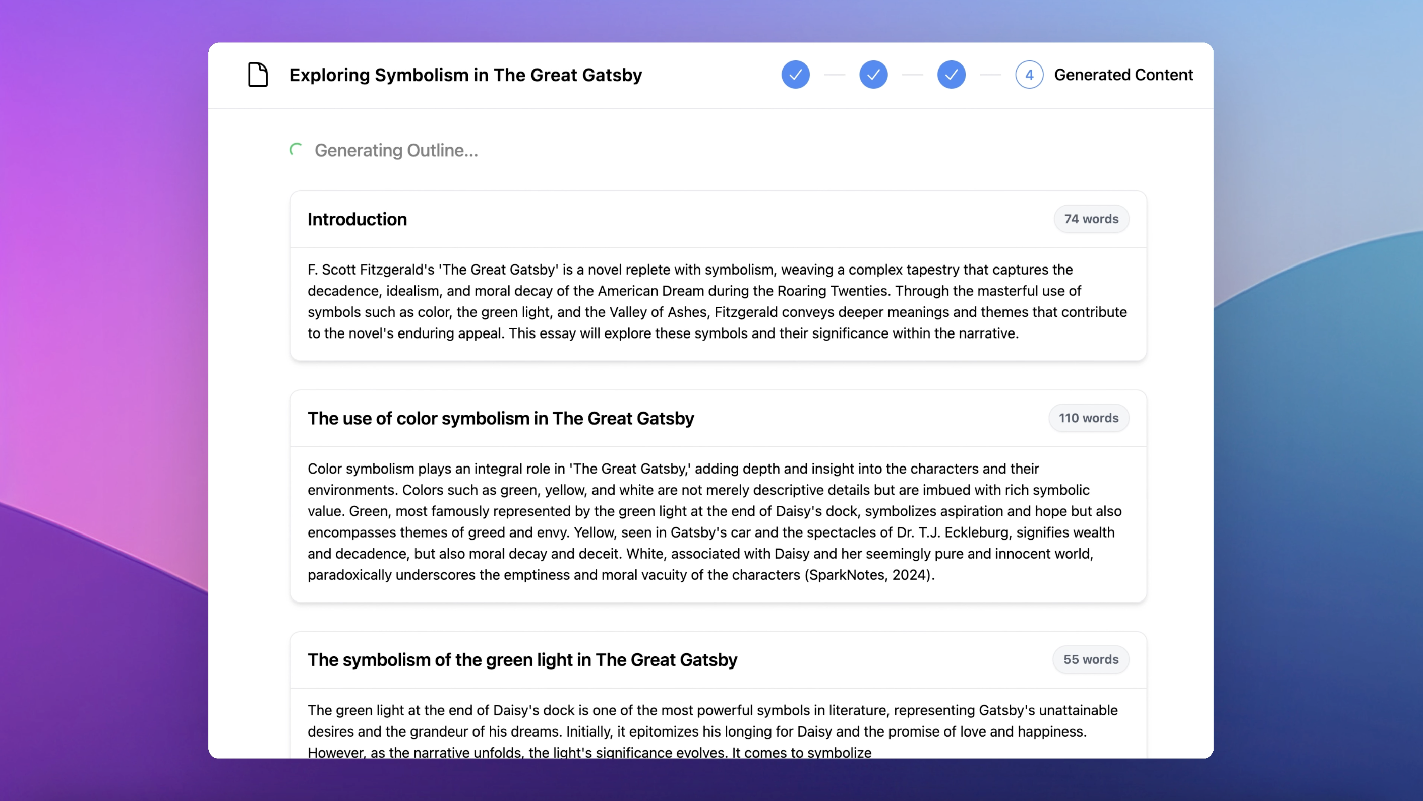Viewport: 1423px width, 801px height.
Task: Click the SparkNotes, 2024 citation
Action: point(868,575)
